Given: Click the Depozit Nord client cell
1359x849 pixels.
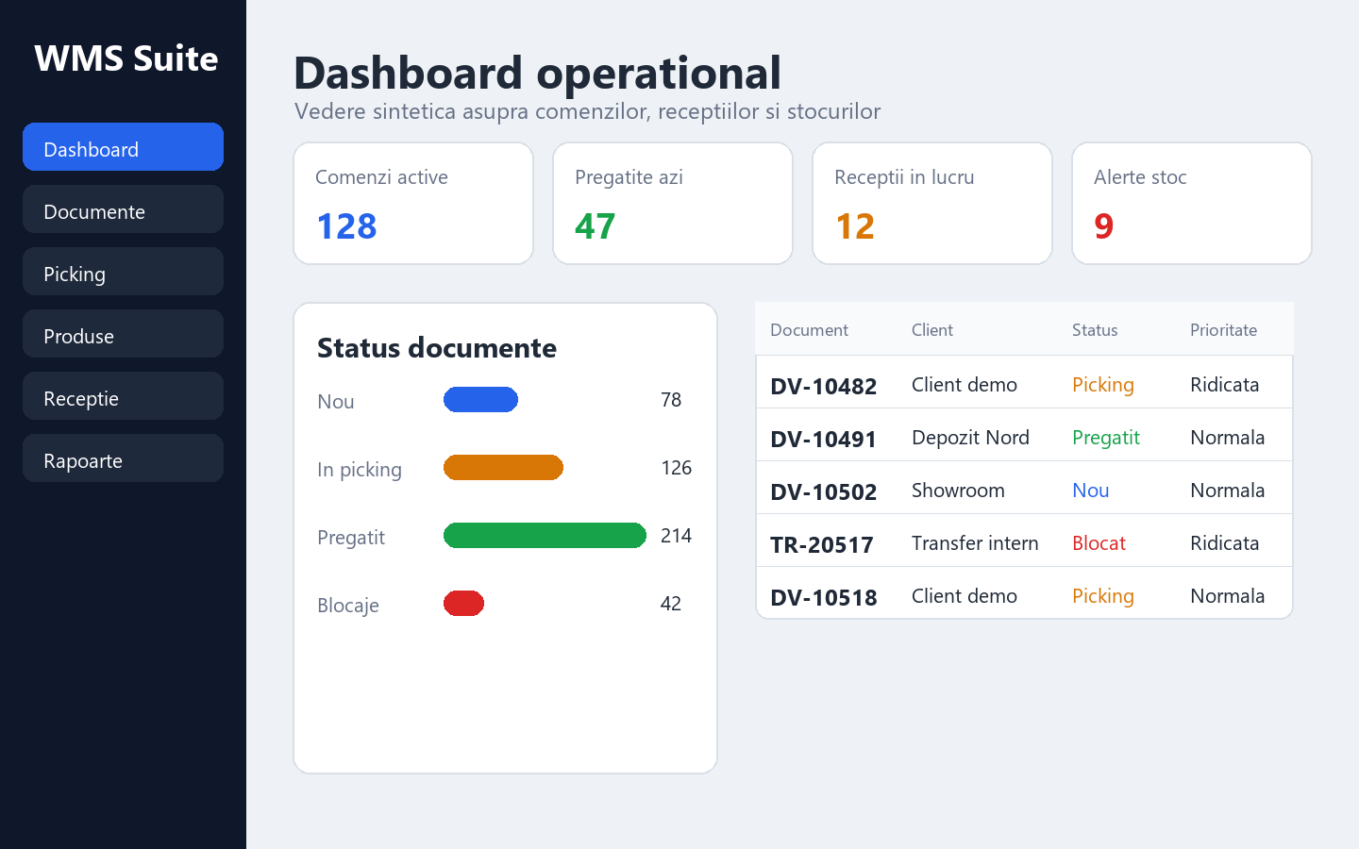Looking at the screenshot, I should click(970, 438).
